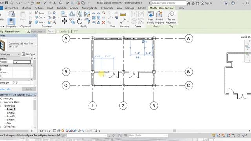Click the Sill Height value field
251x141 pixels.
(x=22, y=62)
